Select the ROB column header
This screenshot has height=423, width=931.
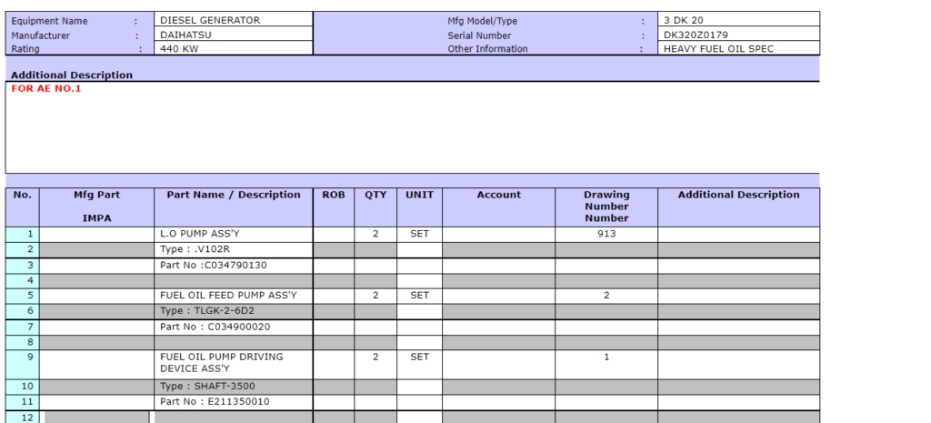coord(334,195)
